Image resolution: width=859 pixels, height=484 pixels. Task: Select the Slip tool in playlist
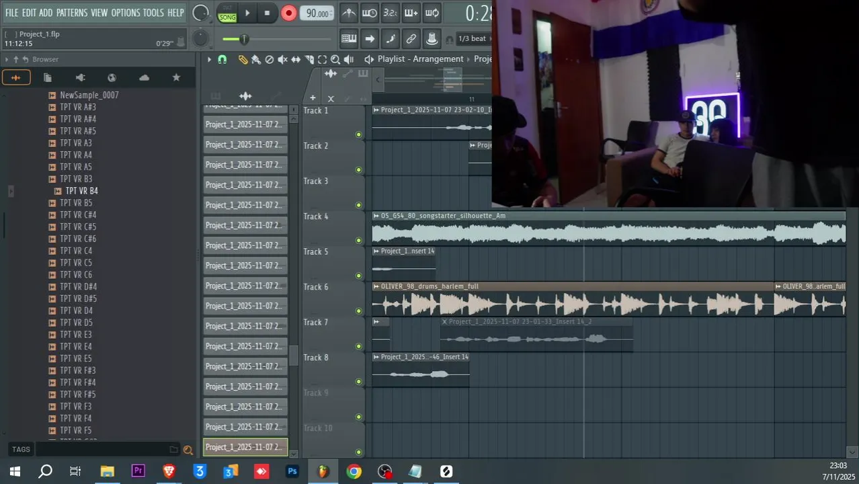click(296, 59)
